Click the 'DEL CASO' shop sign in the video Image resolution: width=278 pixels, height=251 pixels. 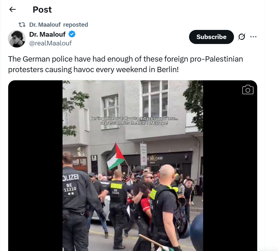coord(155,158)
